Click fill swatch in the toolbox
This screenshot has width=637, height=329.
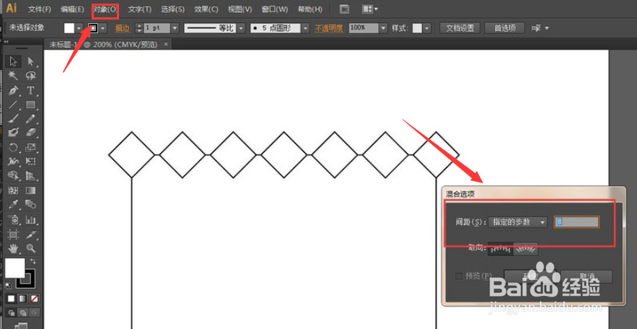pyautogui.click(x=14, y=268)
